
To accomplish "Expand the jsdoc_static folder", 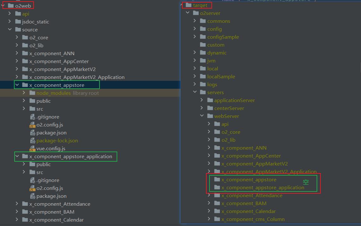I will 10,22.
